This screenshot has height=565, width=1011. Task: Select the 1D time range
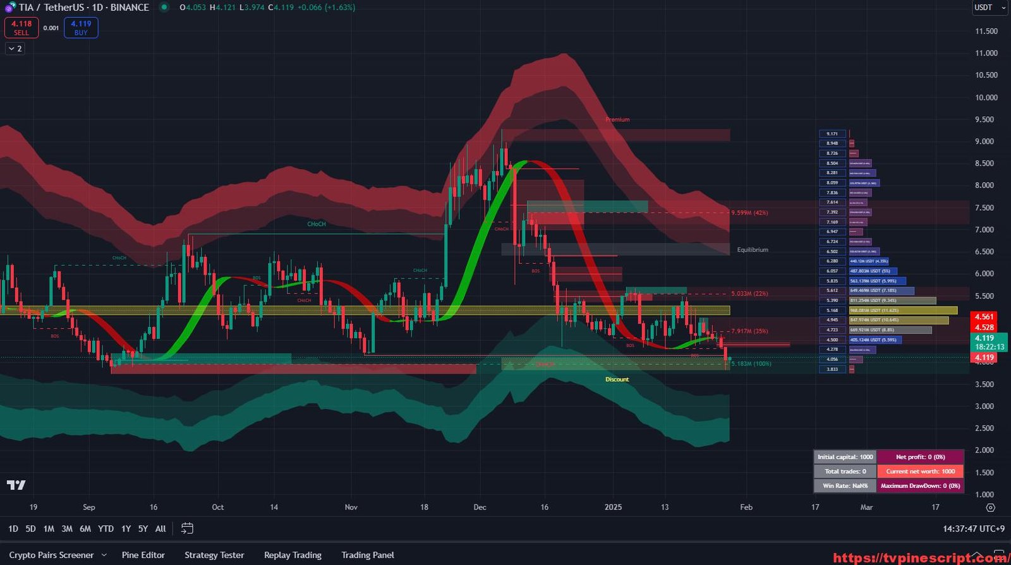pos(13,529)
